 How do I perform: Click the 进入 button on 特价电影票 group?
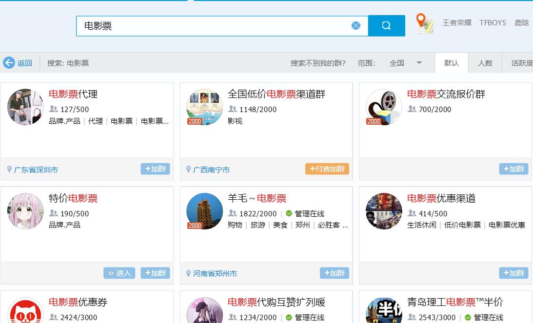pyautogui.click(x=119, y=273)
